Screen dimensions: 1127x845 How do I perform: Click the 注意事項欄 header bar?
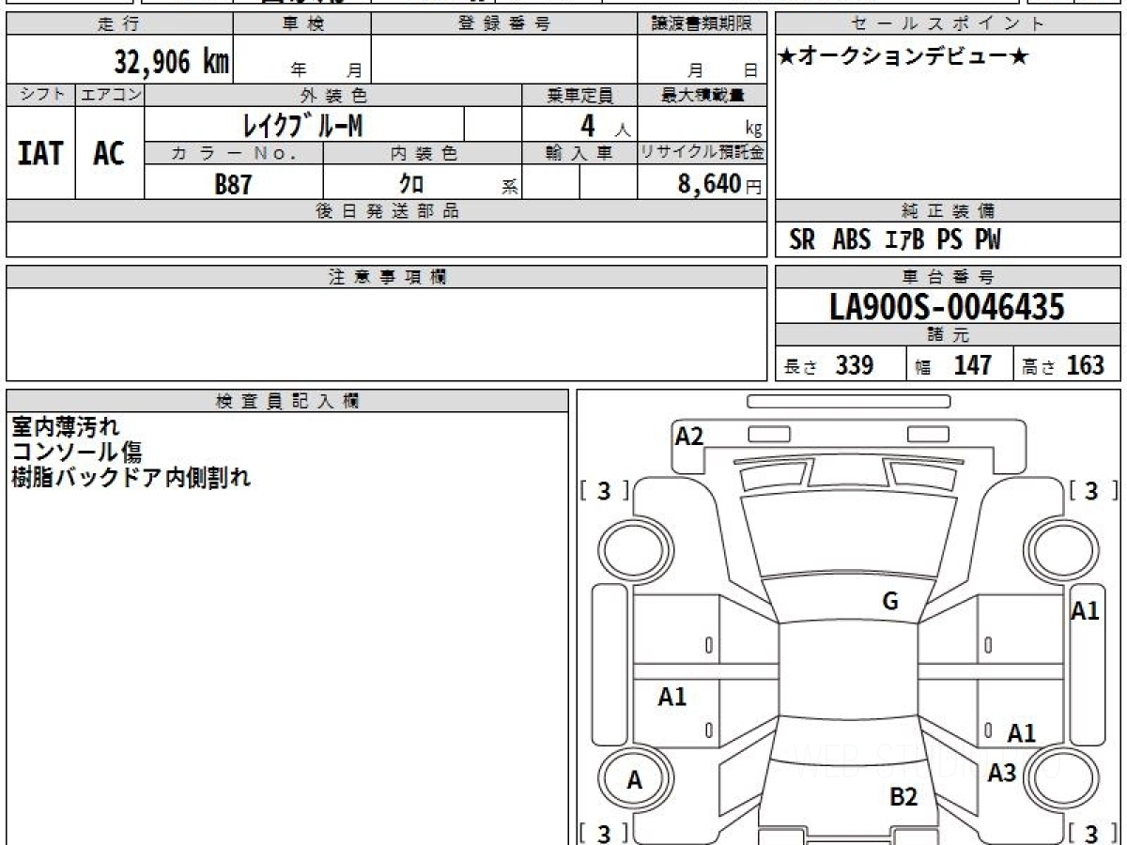point(386,277)
